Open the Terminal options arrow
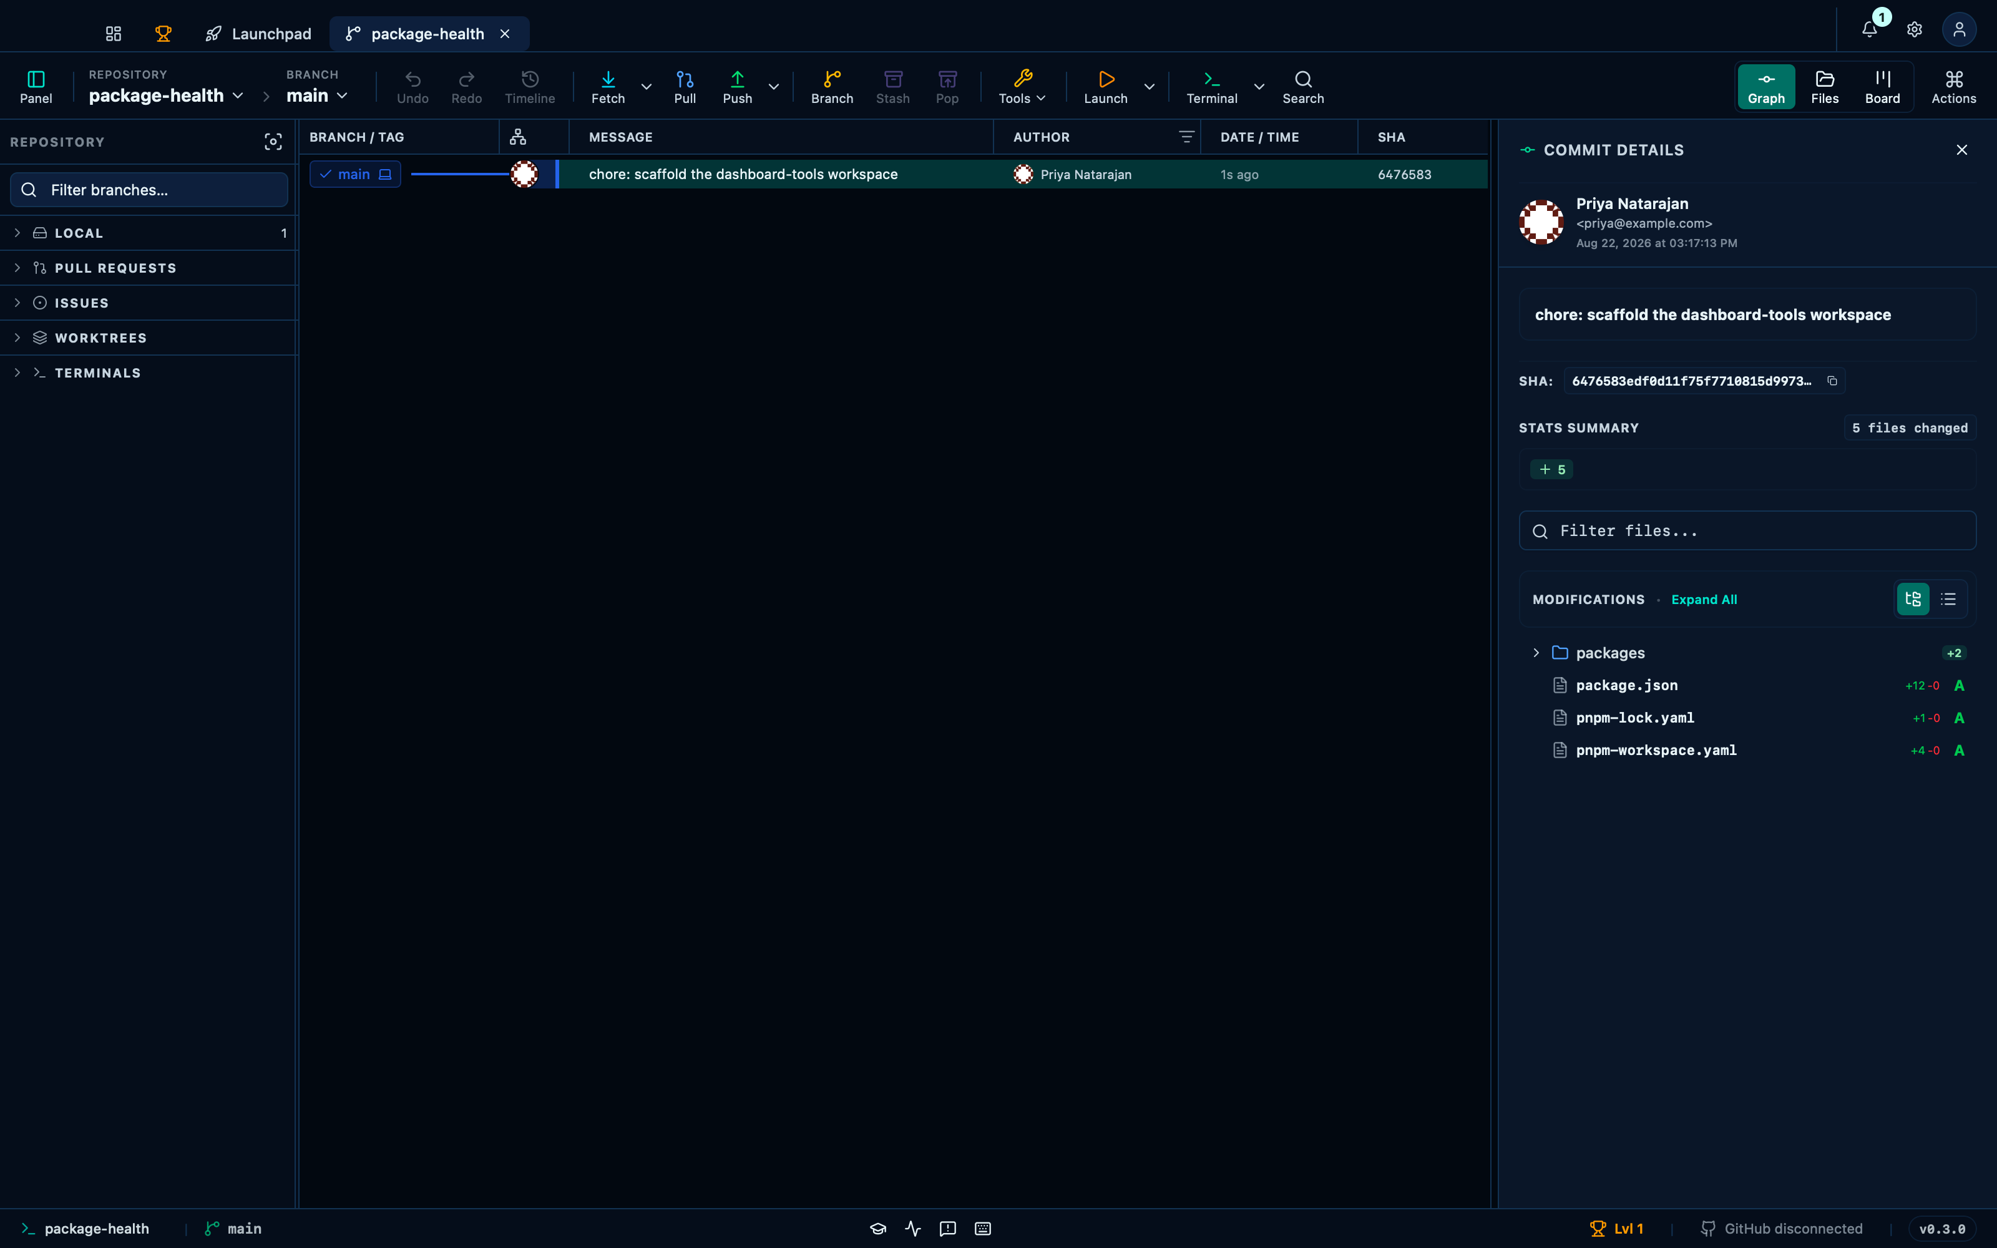 point(1259,87)
